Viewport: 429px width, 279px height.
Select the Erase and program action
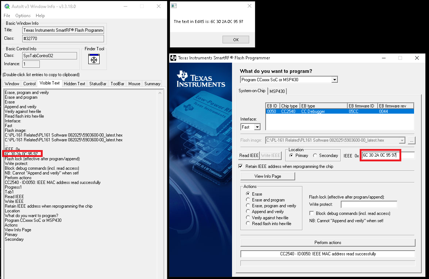(248, 200)
